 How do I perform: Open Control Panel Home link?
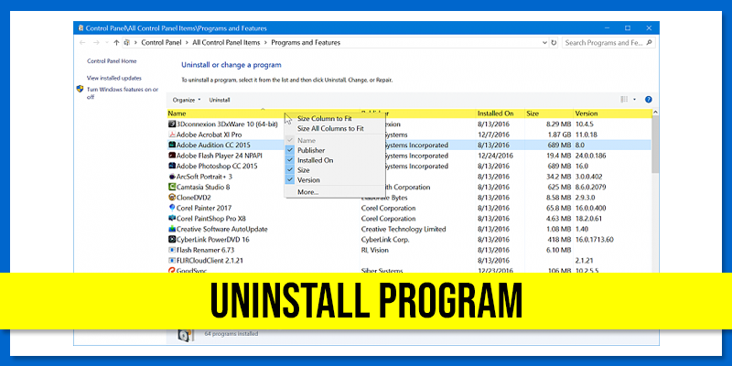[112, 61]
